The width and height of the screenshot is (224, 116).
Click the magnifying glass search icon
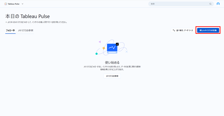pyautogui.click(x=210, y=4)
